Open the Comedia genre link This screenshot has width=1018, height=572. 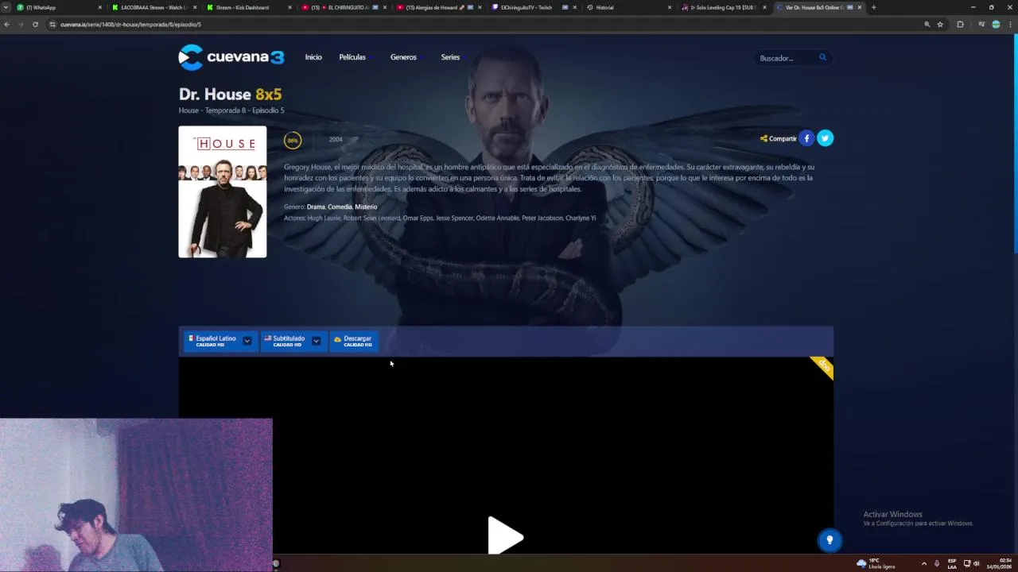point(340,207)
